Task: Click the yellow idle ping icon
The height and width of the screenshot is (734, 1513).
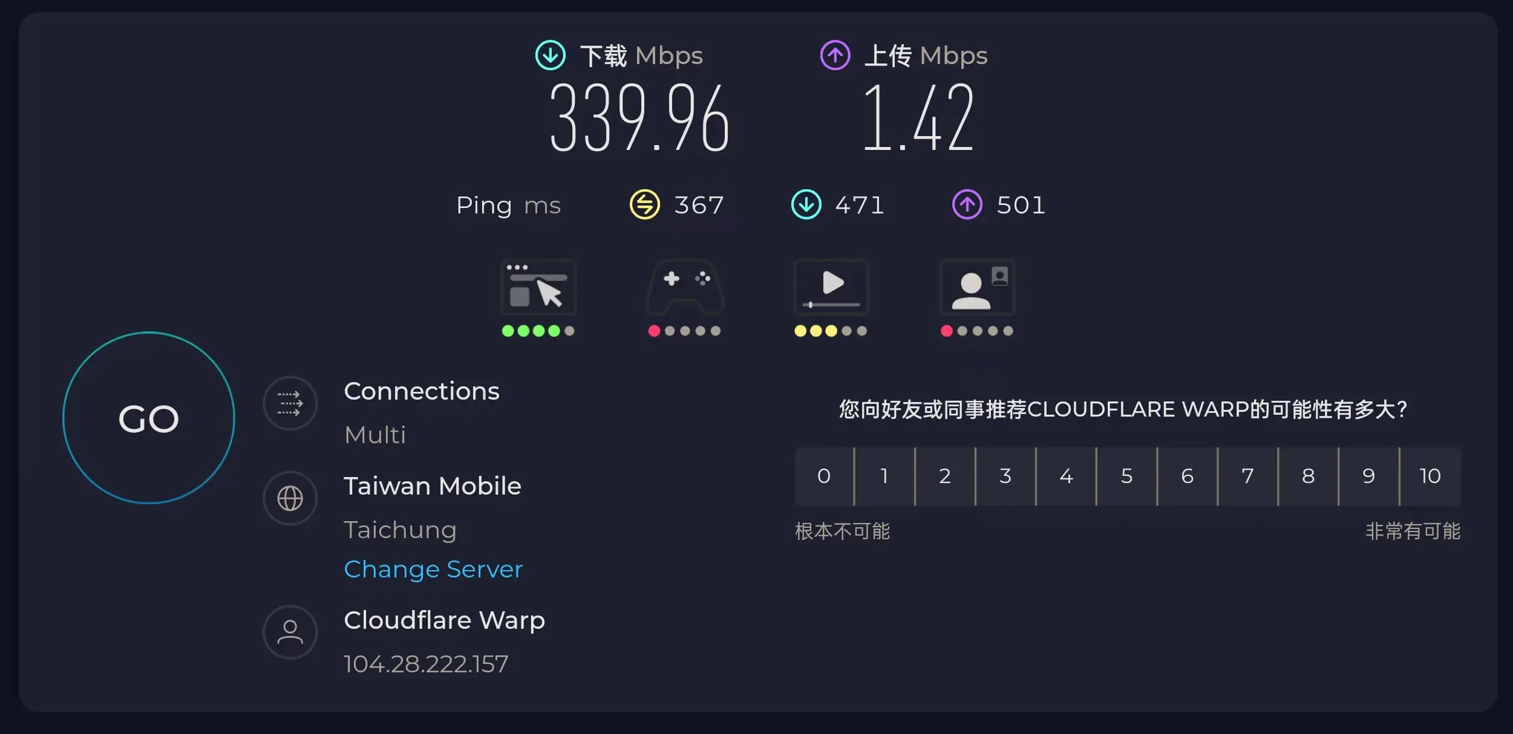Action: [x=644, y=204]
